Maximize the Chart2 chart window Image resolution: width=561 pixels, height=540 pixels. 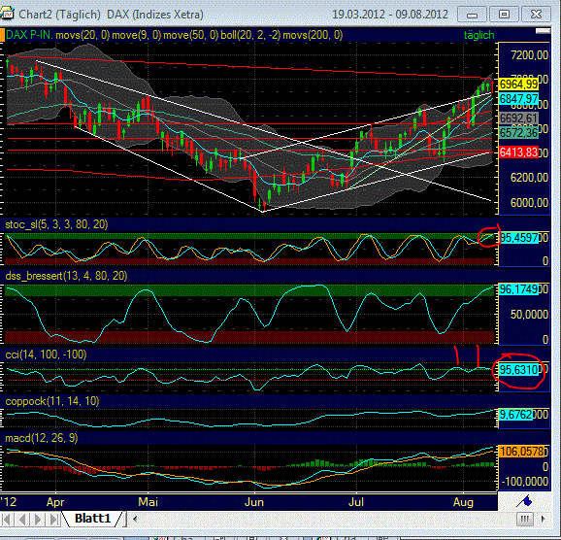pos(504,15)
